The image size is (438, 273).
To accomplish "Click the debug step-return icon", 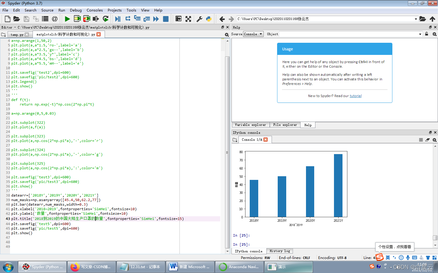I will [x=147, y=19].
